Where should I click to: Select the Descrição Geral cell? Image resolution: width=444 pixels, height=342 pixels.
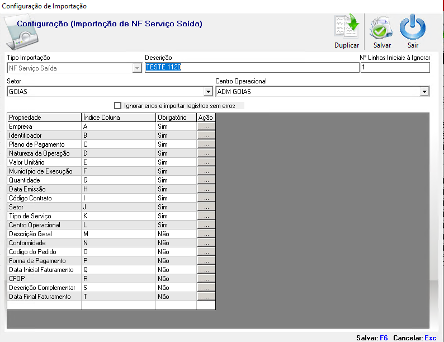tap(44, 234)
